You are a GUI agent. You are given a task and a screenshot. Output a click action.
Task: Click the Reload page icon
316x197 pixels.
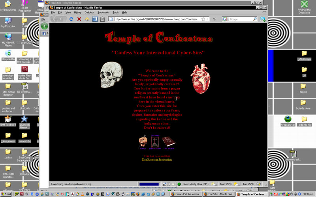pos(71,19)
